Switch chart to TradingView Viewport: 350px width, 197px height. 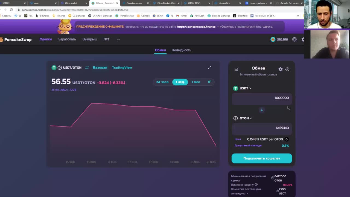pos(122,68)
